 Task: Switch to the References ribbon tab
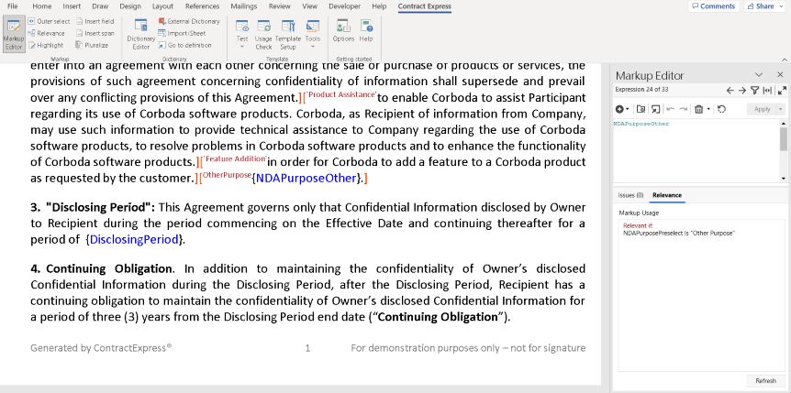coord(202,6)
